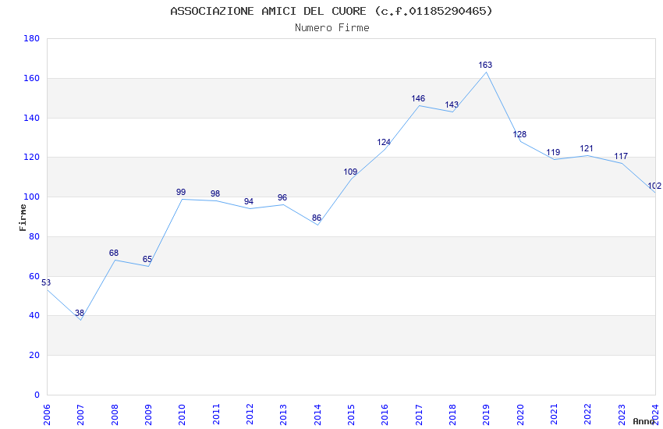Image resolution: width=663 pixels, height=429 pixels.
Task: Click the subtitle Numero Firme
Action: (x=332, y=28)
